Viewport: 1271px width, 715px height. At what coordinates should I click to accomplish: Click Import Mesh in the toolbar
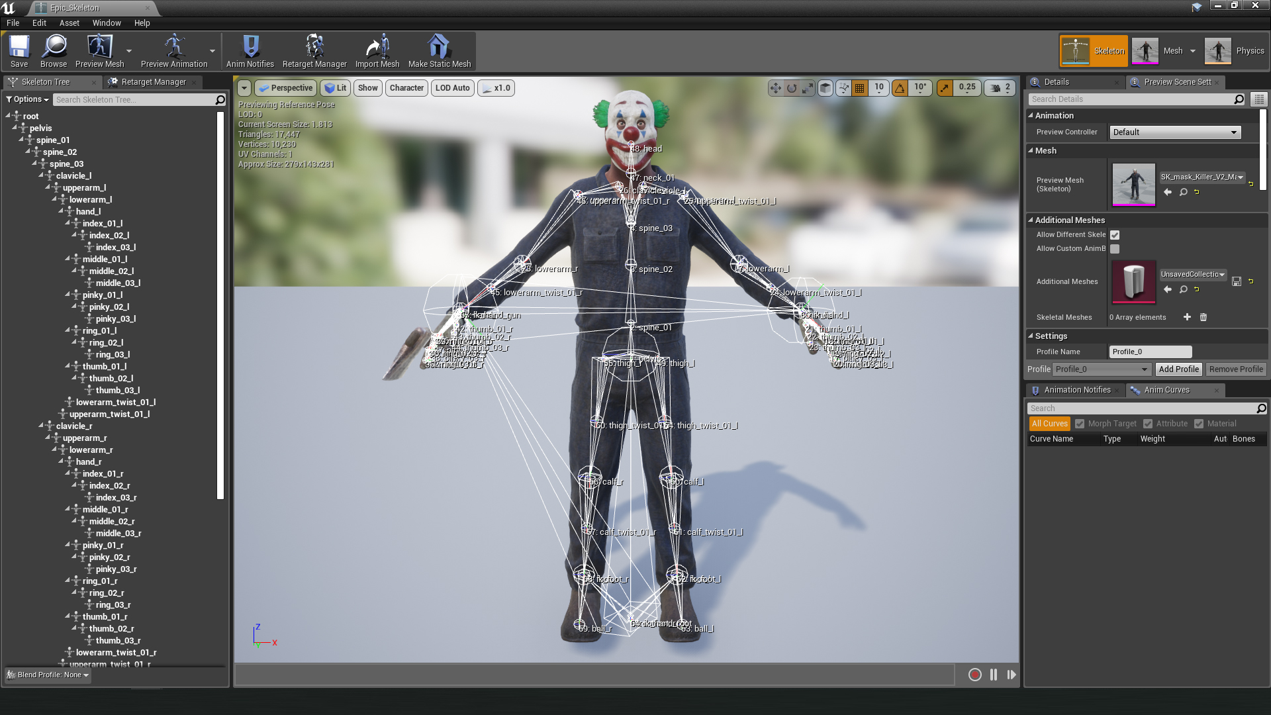coord(377,51)
